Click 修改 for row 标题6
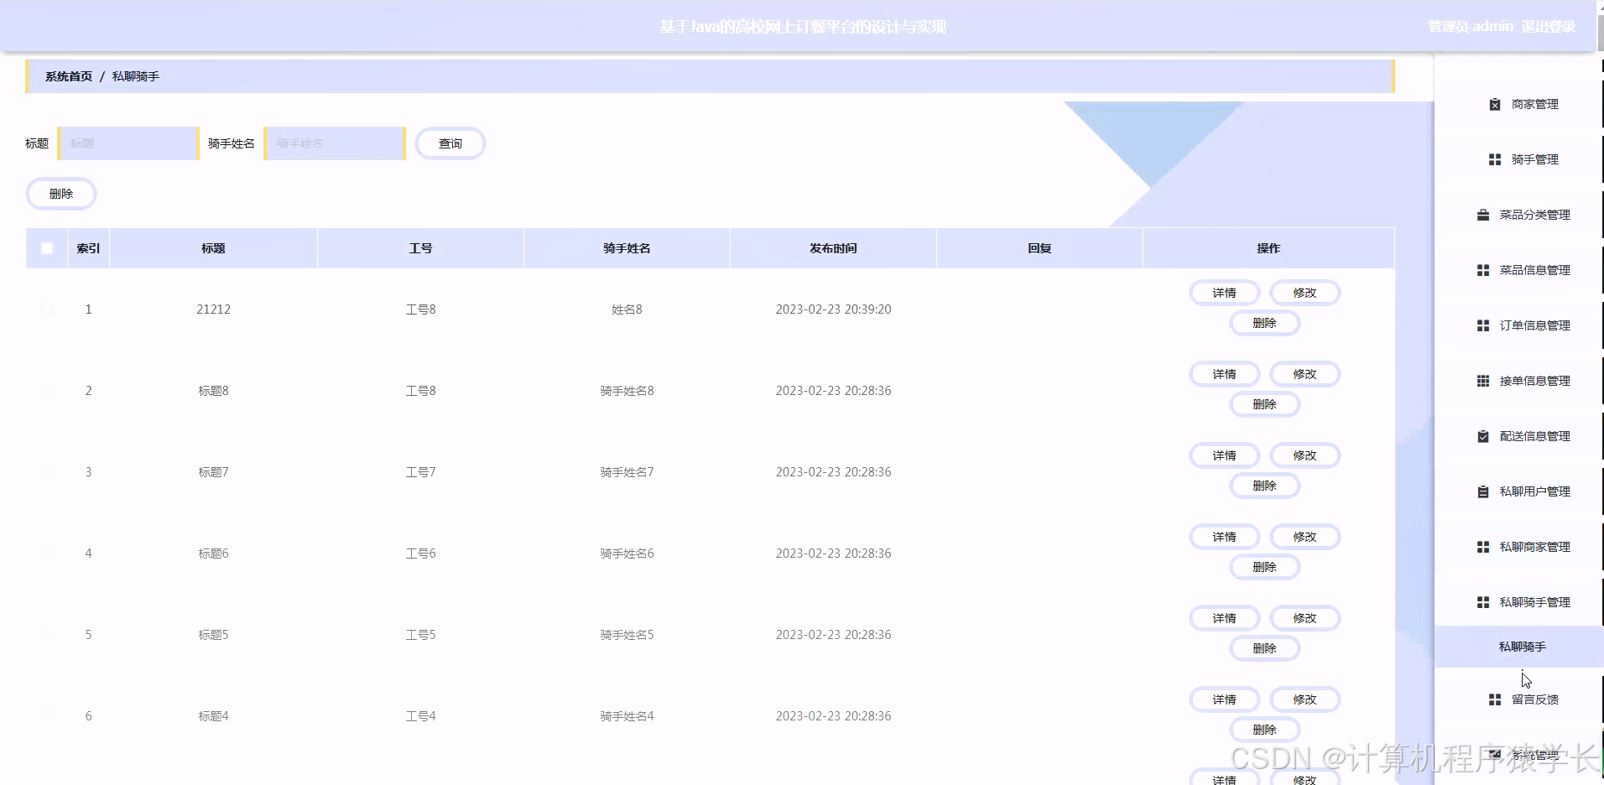 tap(1305, 537)
